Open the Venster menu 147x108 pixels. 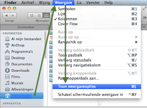(x=93, y=3)
